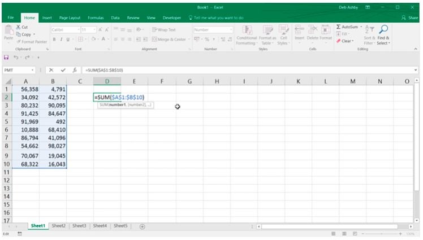Screen dimensions: 423x240
Task: Toggle italic formatting
Action: tap(61, 40)
